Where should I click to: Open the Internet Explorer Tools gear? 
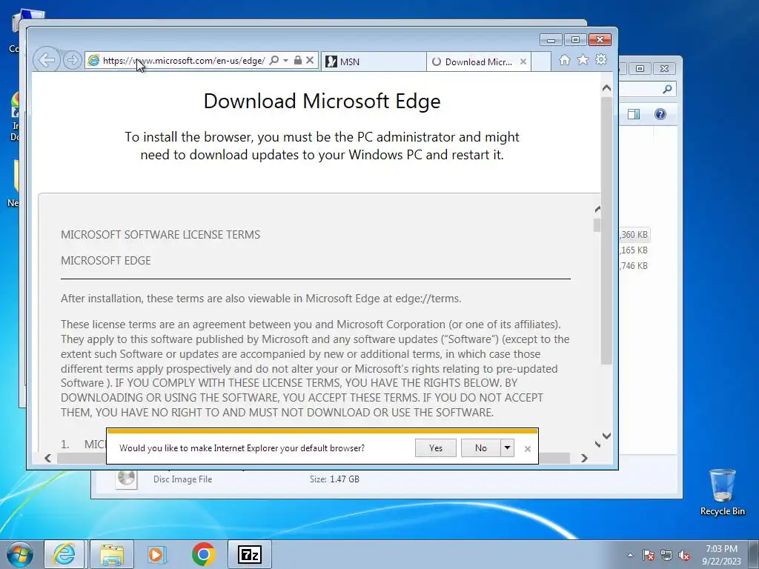click(601, 59)
